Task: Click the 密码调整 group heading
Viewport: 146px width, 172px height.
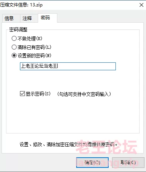Action: (x=18, y=29)
